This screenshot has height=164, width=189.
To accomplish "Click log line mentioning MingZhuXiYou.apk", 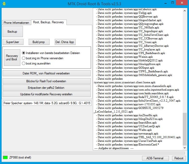I will pos(129,119).
